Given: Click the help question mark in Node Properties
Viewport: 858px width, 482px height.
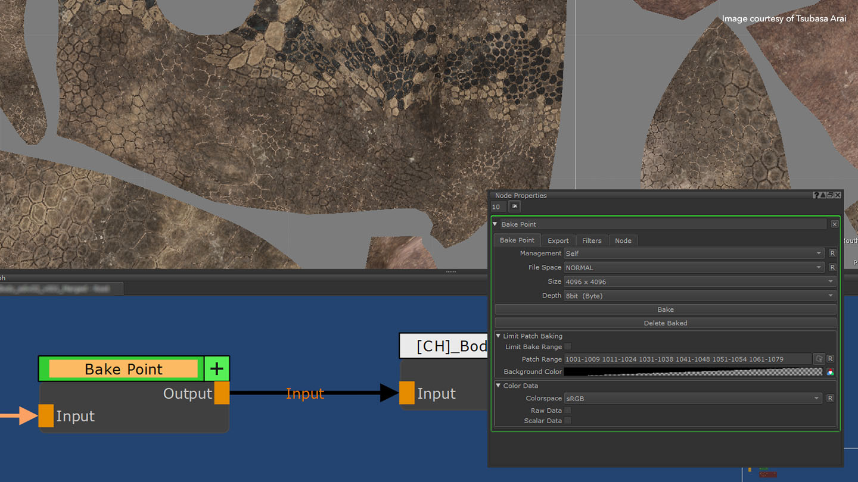Looking at the screenshot, I should [x=816, y=195].
